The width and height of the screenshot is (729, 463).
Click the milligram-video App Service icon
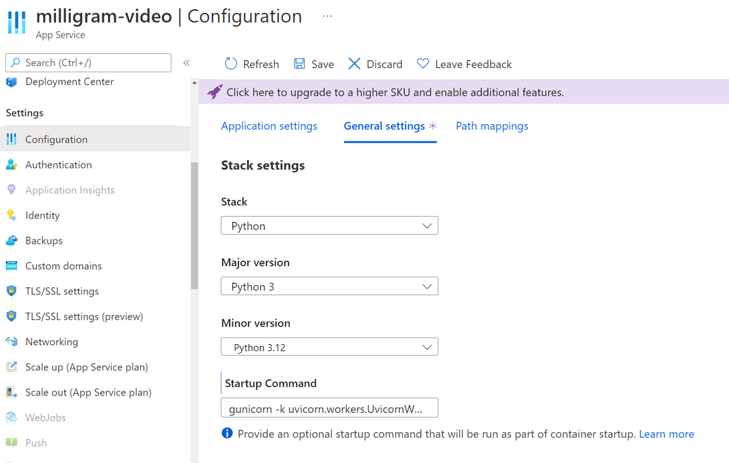(x=16, y=23)
